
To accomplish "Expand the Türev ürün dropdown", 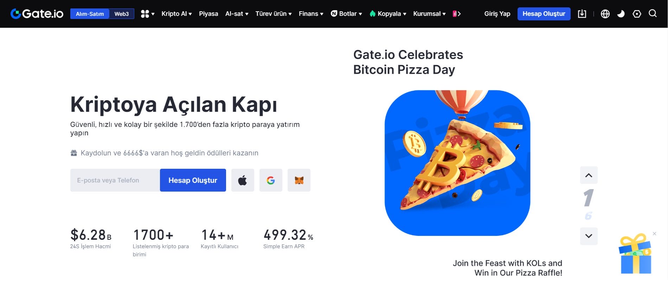I will click(x=271, y=14).
